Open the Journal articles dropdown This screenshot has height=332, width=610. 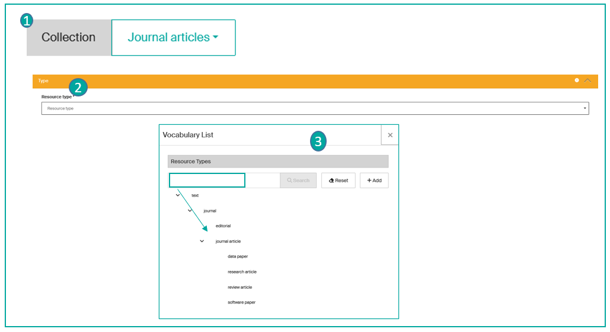tap(173, 37)
